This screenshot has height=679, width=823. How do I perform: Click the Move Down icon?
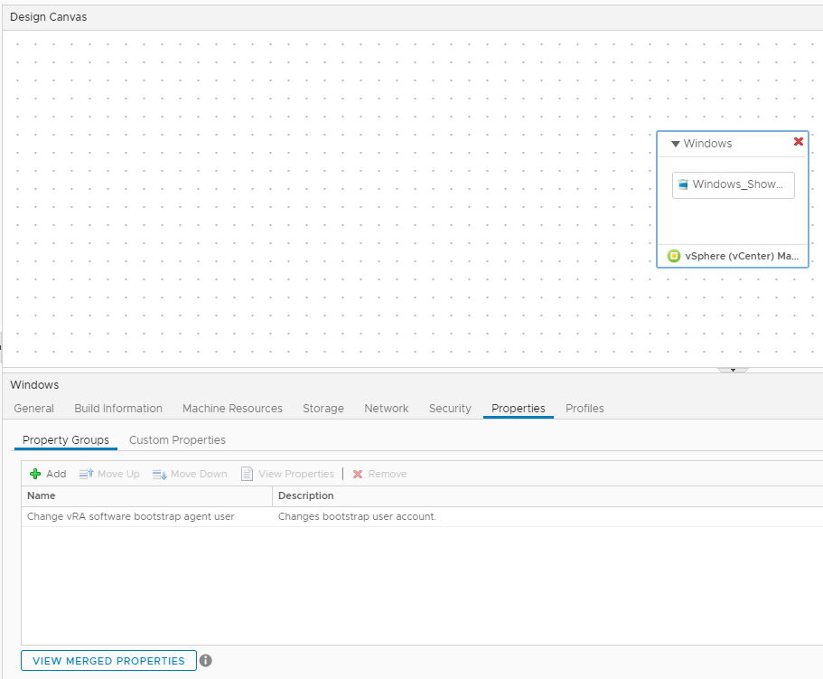160,474
